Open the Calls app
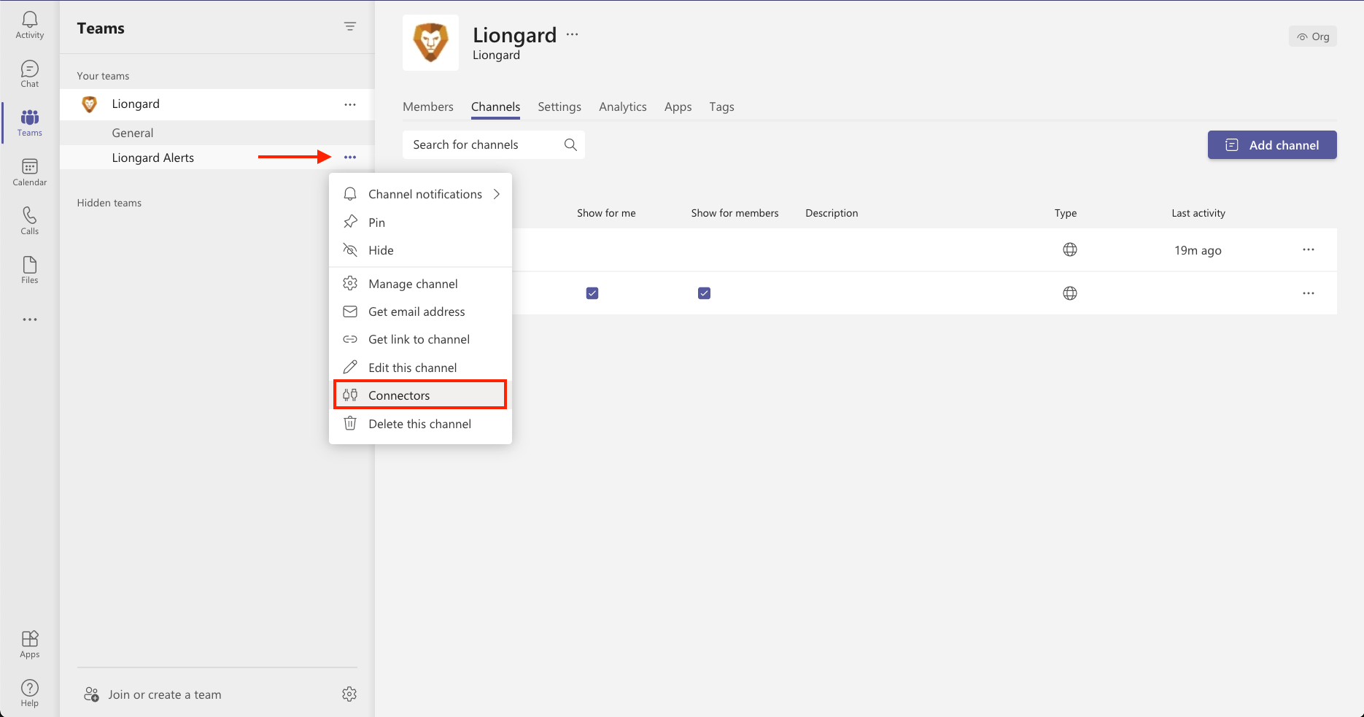Screen dimensions: 1364x717 coord(30,221)
